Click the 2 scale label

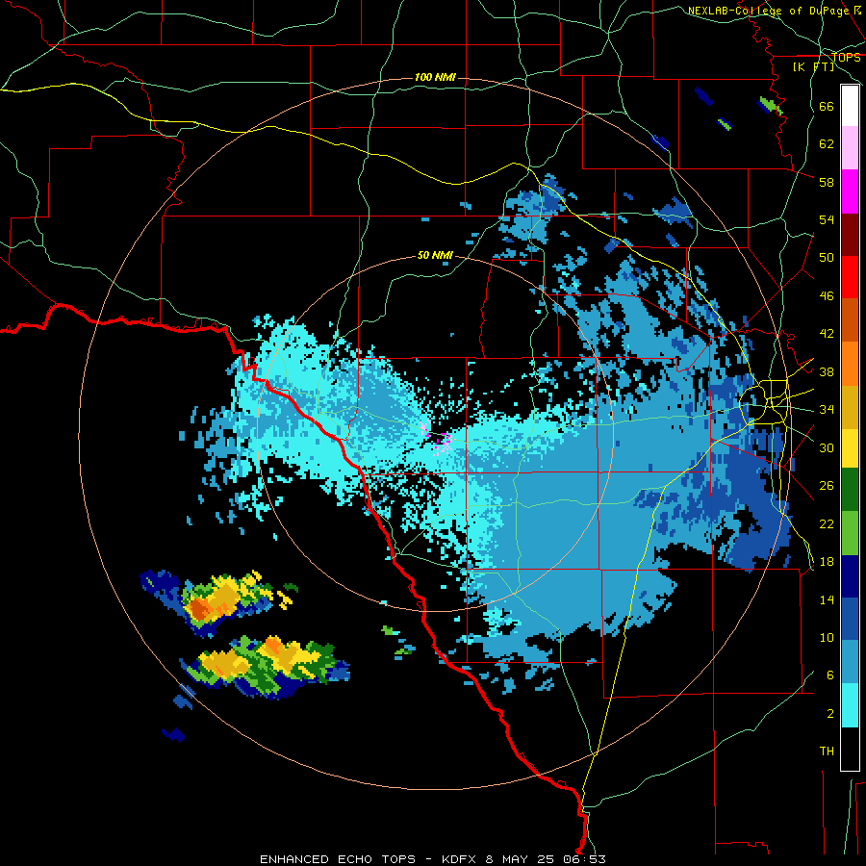coord(830,714)
